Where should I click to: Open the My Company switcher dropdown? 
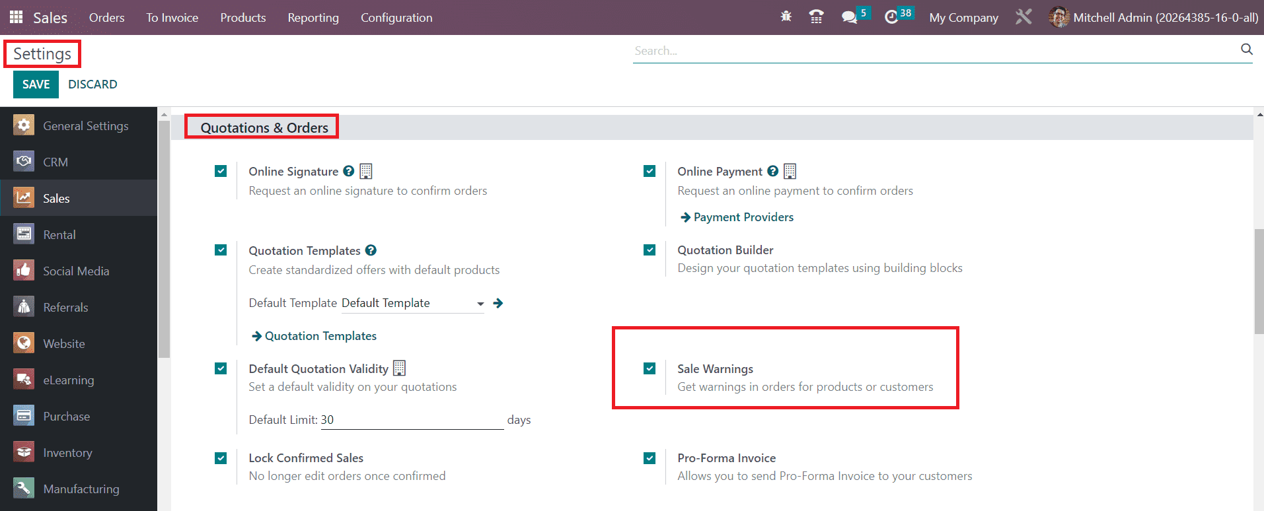pyautogui.click(x=963, y=18)
